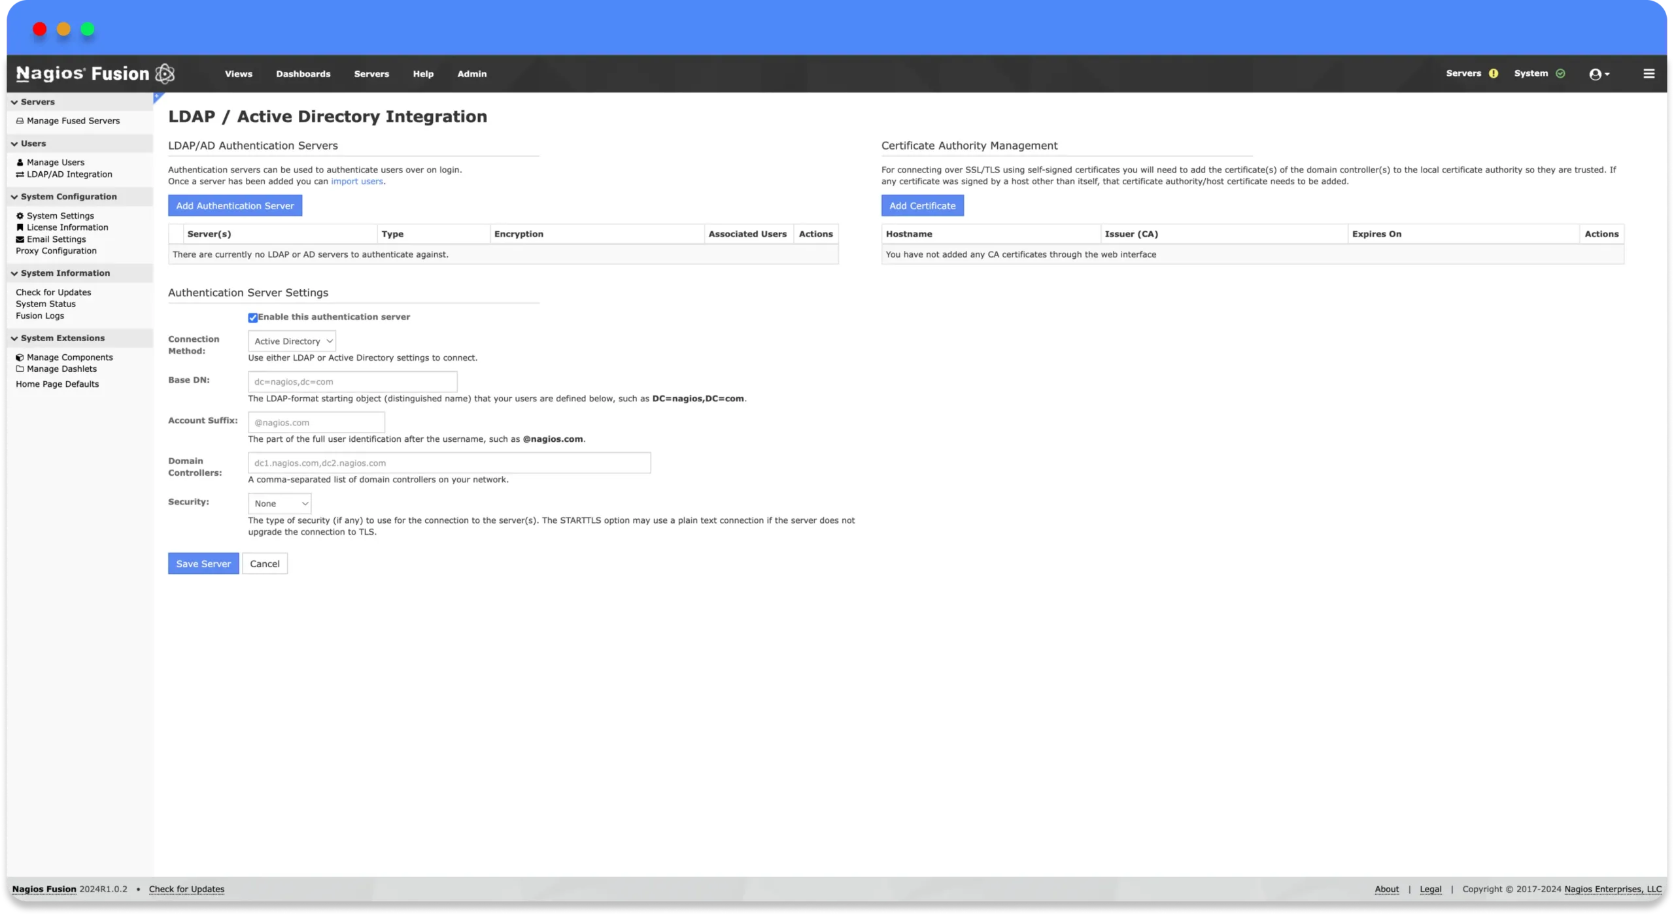
Task: Click the hamburger menu icon
Action: point(1649,73)
